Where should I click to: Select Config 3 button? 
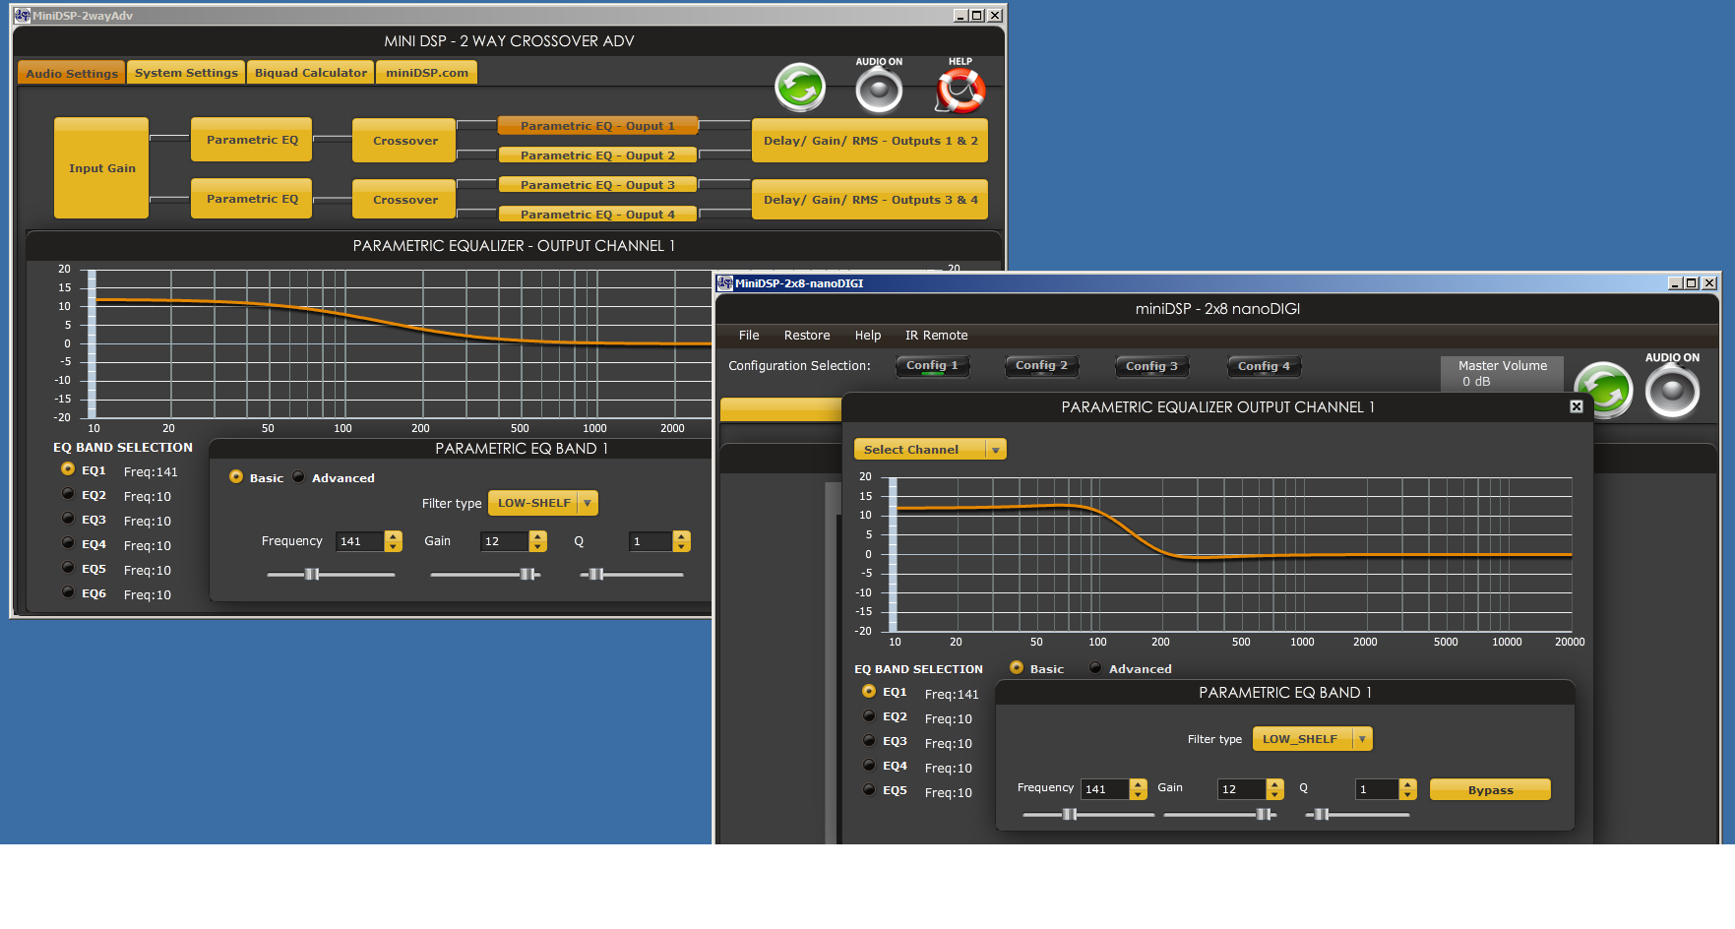pos(1151,366)
